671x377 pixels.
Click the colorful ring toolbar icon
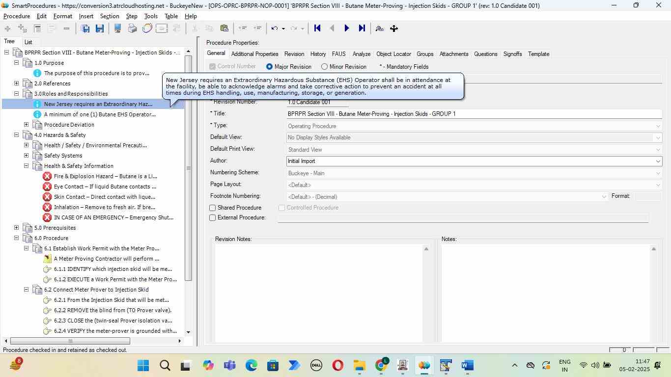[x=147, y=28]
